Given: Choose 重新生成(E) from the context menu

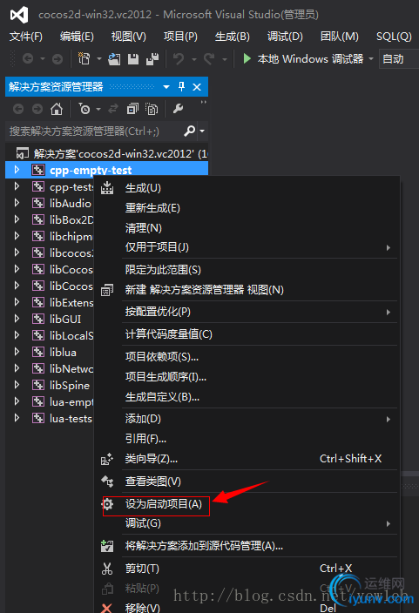Looking at the screenshot, I should (247, 207).
